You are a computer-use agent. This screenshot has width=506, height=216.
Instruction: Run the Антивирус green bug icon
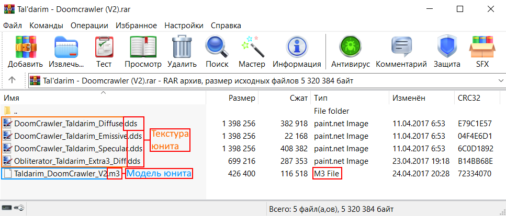(x=351, y=47)
